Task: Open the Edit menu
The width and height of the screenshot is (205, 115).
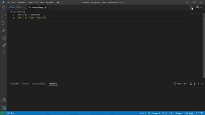Action: coord(13,2)
